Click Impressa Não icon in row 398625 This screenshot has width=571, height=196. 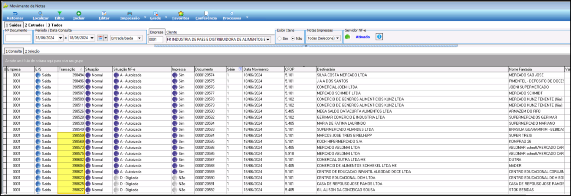(175, 184)
